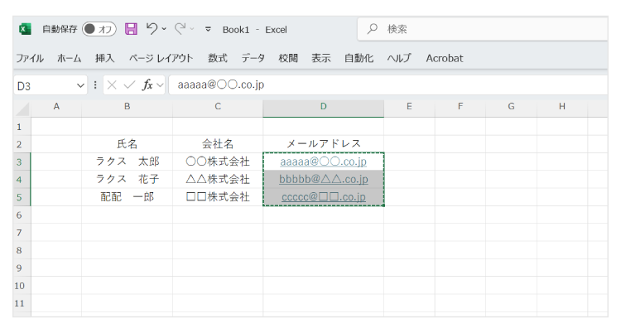
Task: Confirm entry with the checkmark icon
Action: click(129, 84)
